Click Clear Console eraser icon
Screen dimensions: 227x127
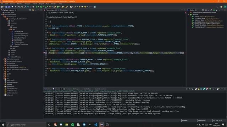pos(196,89)
